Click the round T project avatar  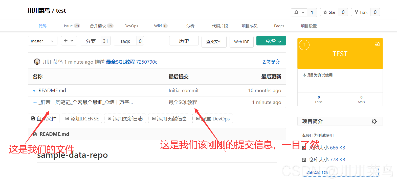[304, 45]
